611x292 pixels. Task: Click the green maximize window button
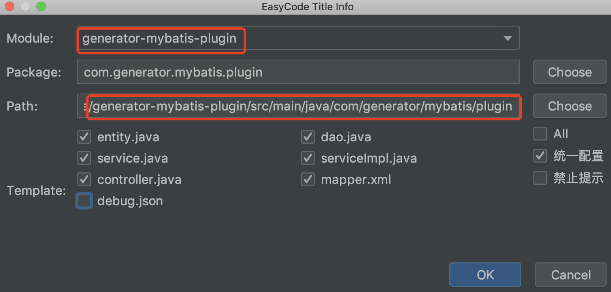[41, 7]
